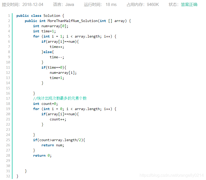Screen dimensions: 206x180
Task: Click the 'num=array[i];' statement
Action: tap(63, 73)
